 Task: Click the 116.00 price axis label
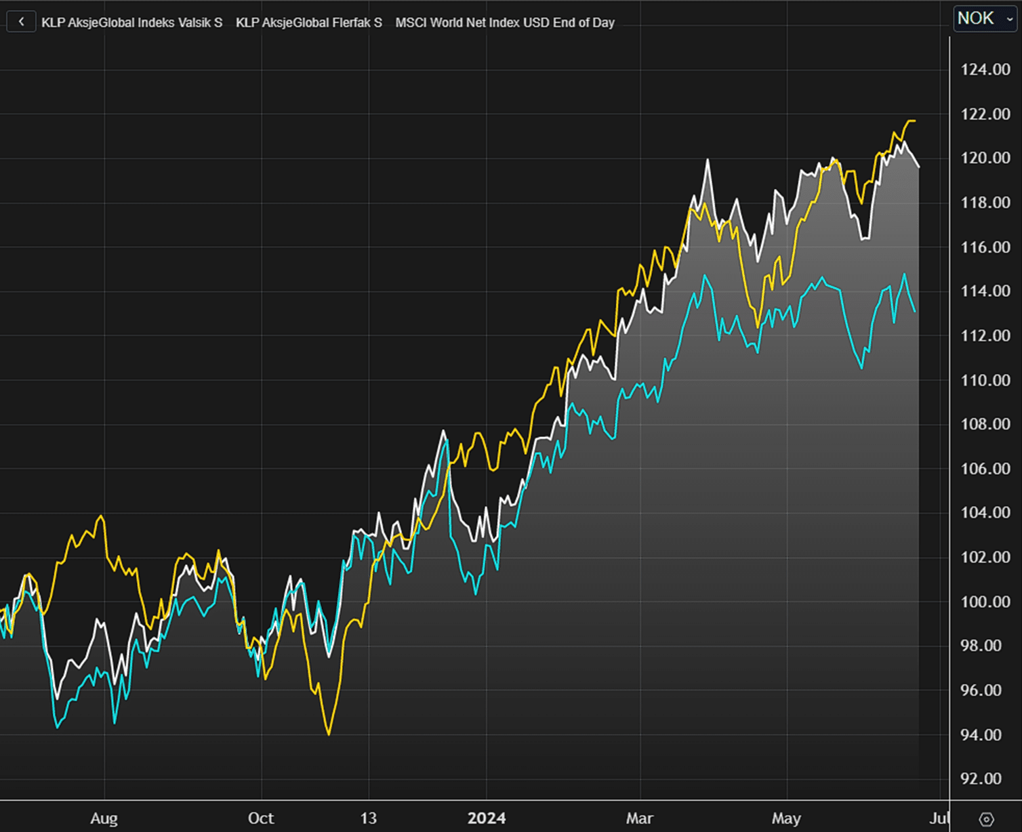pos(985,247)
